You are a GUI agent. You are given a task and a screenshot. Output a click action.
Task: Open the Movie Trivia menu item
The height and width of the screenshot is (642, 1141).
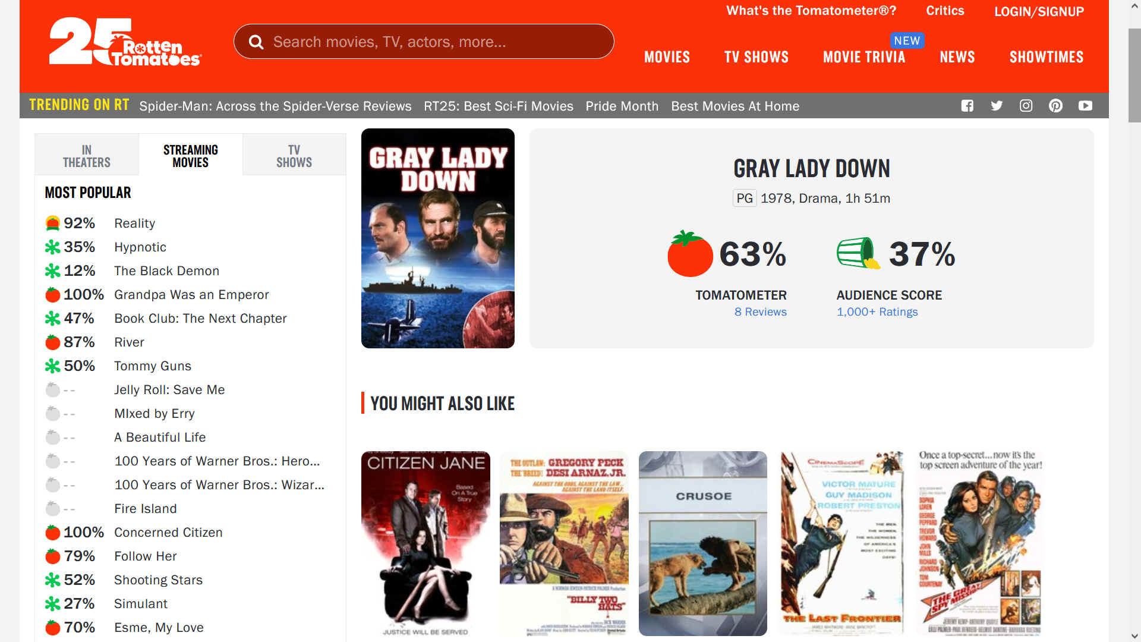tap(864, 57)
